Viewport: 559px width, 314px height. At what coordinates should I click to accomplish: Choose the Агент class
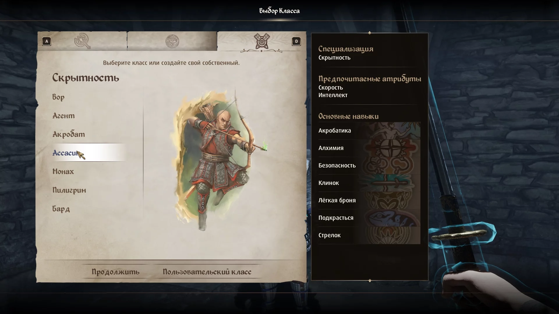pos(63,116)
